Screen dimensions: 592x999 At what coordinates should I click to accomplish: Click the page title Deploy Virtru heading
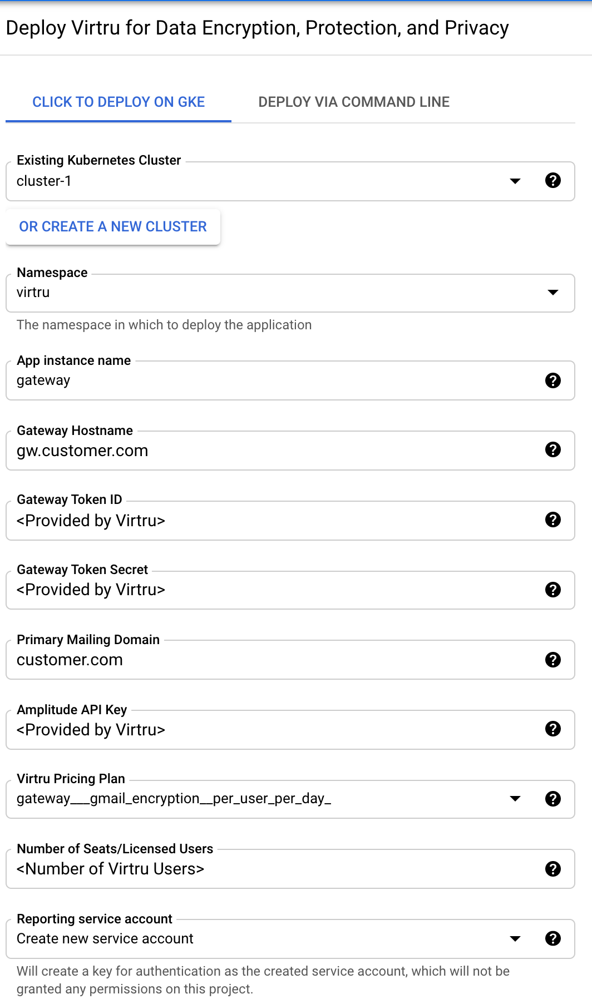(257, 28)
